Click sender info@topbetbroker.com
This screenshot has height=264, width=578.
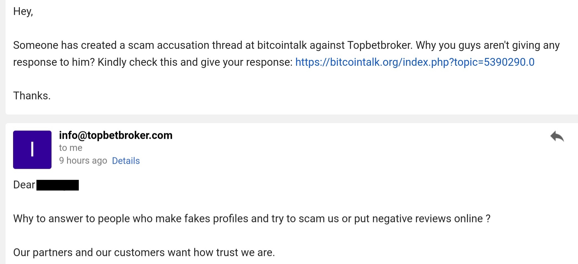click(x=116, y=135)
